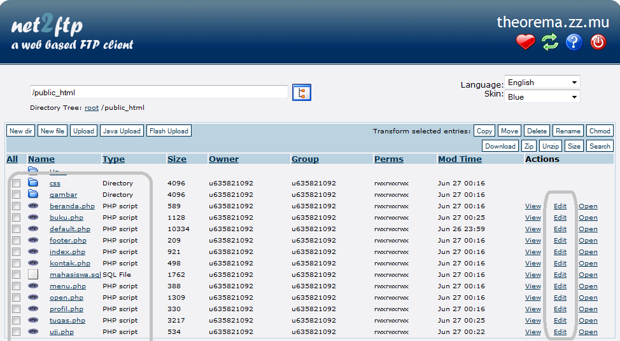
Task: Click the Java Upload button
Action: point(122,131)
